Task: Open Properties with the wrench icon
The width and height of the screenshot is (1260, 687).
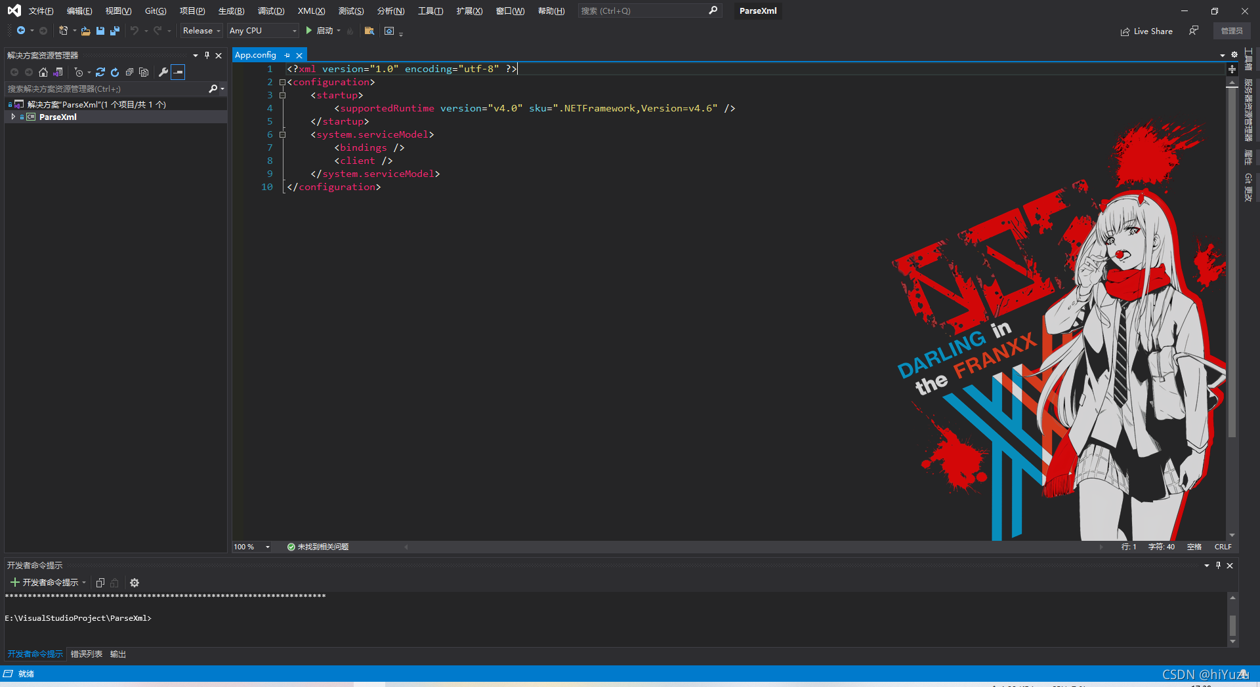Action: coord(163,72)
